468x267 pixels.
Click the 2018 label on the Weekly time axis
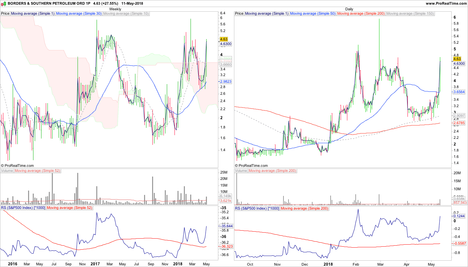click(x=178, y=264)
